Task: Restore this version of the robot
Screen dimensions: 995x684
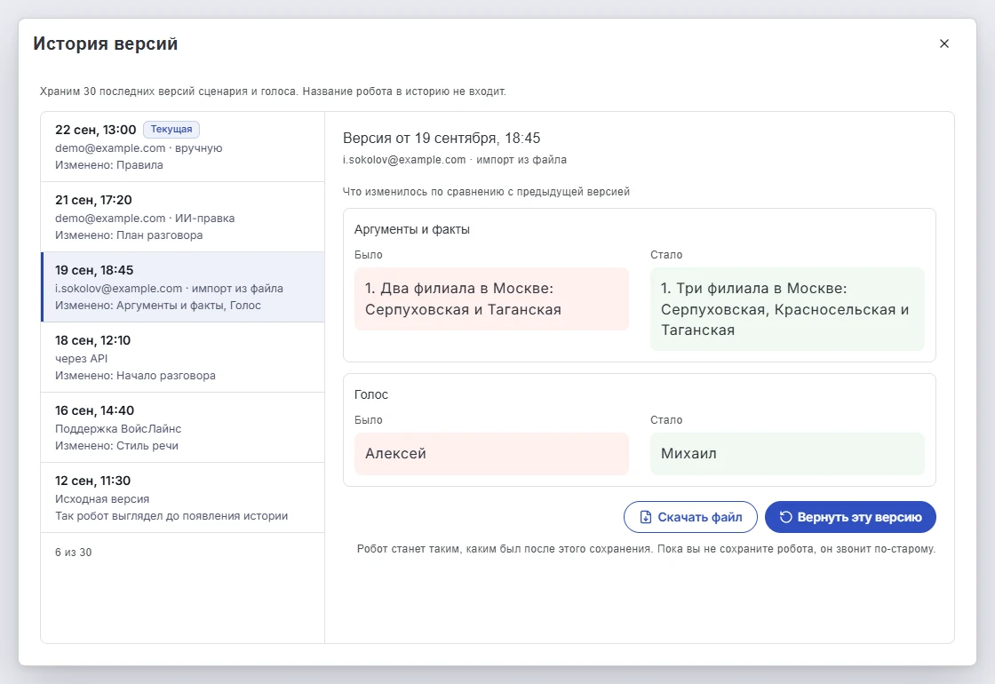Action: point(850,517)
